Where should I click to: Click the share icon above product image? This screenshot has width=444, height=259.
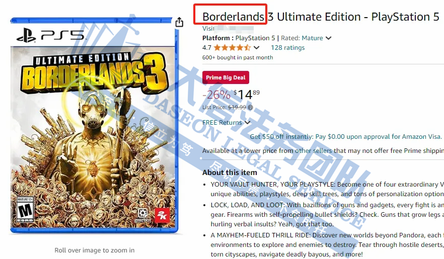pyautogui.click(x=179, y=22)
